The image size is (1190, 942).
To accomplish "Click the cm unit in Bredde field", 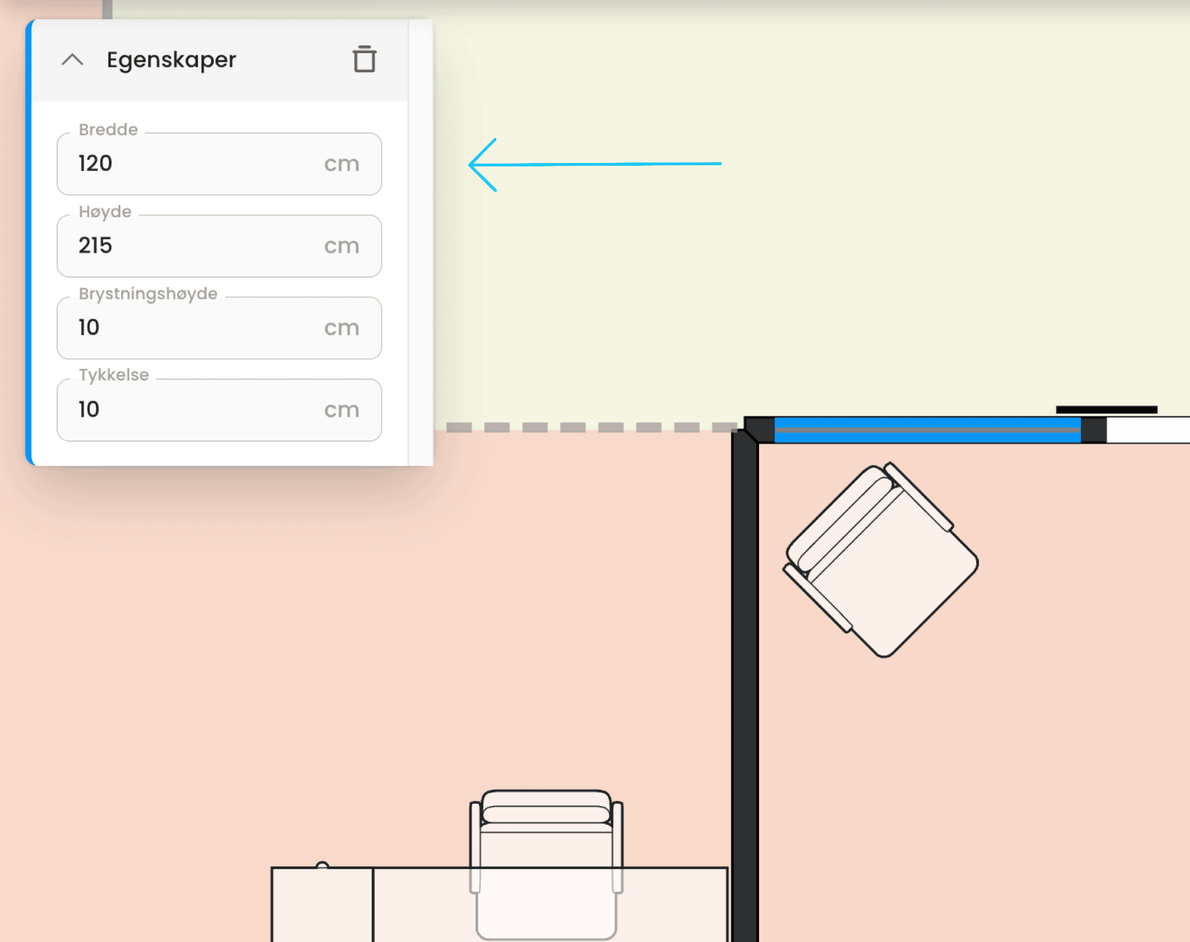I will tap(341, 164).
